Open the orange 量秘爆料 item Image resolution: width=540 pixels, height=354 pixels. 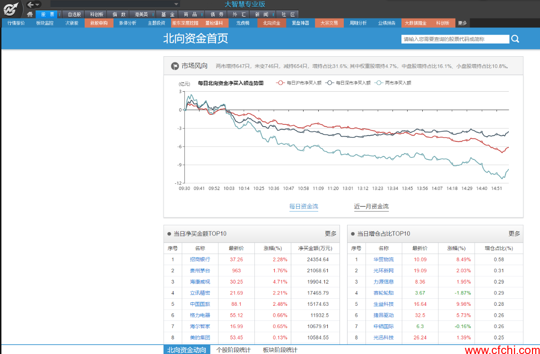(x=214, y=23)
